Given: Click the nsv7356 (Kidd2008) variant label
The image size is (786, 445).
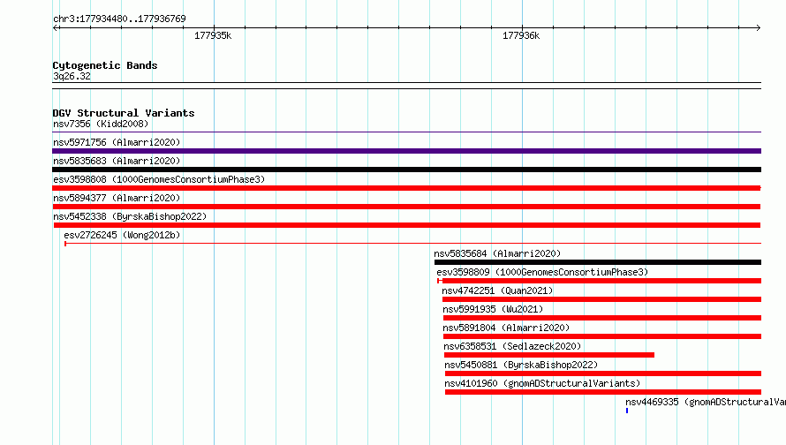Looking at the screenshot, I should (x=101, y=124).
